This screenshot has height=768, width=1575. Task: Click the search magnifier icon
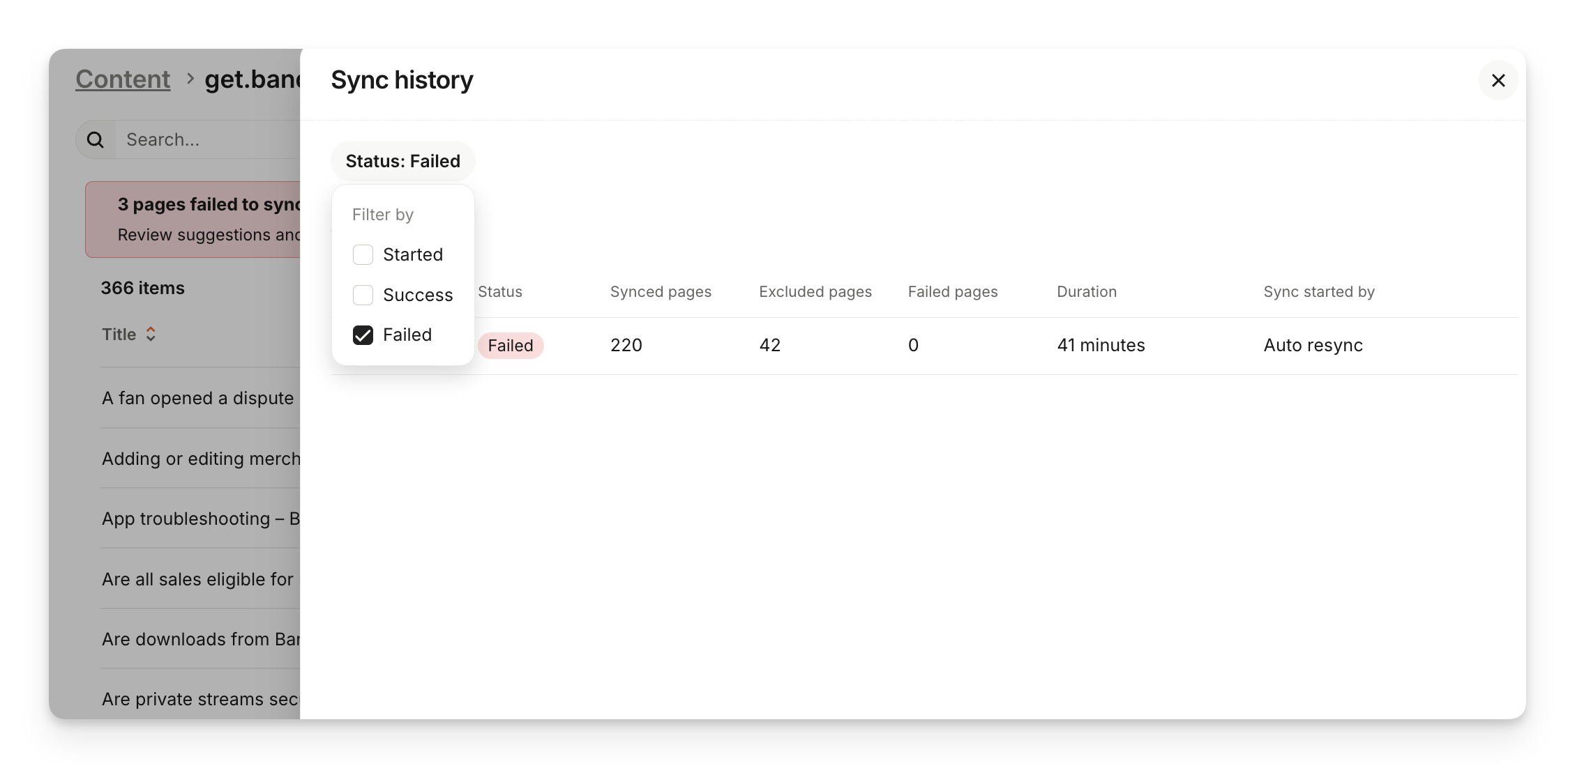tap(96, 140)
